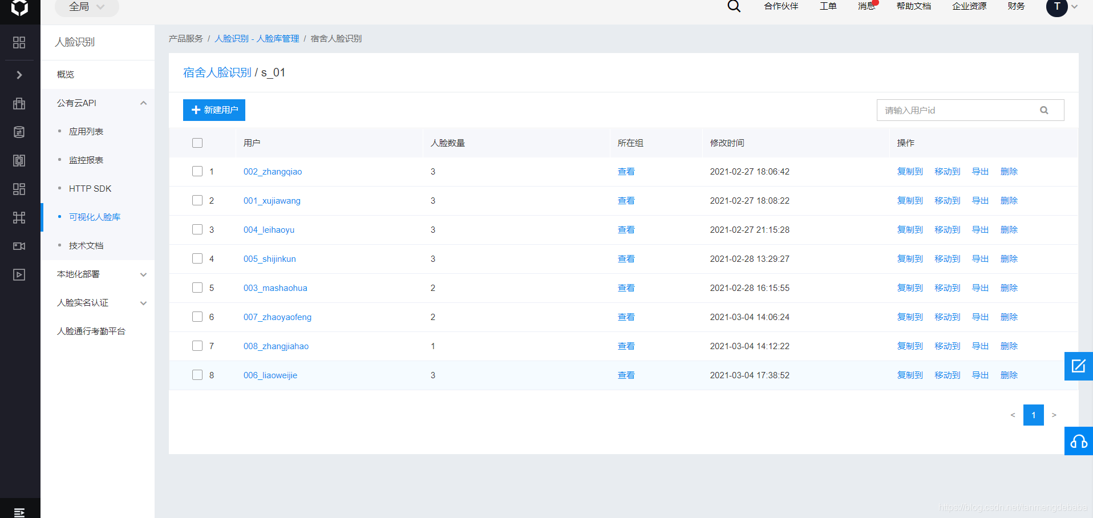The width and height of the screenshot is (1093, 518).
Task: Open the customer service headset icon
Action: click(1078, 441)
